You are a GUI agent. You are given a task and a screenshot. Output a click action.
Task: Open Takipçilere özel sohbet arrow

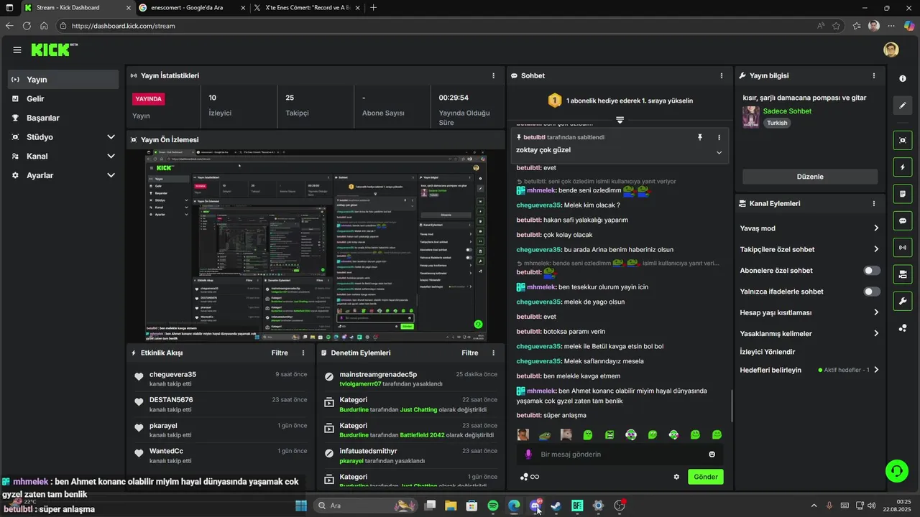(876, 249)
